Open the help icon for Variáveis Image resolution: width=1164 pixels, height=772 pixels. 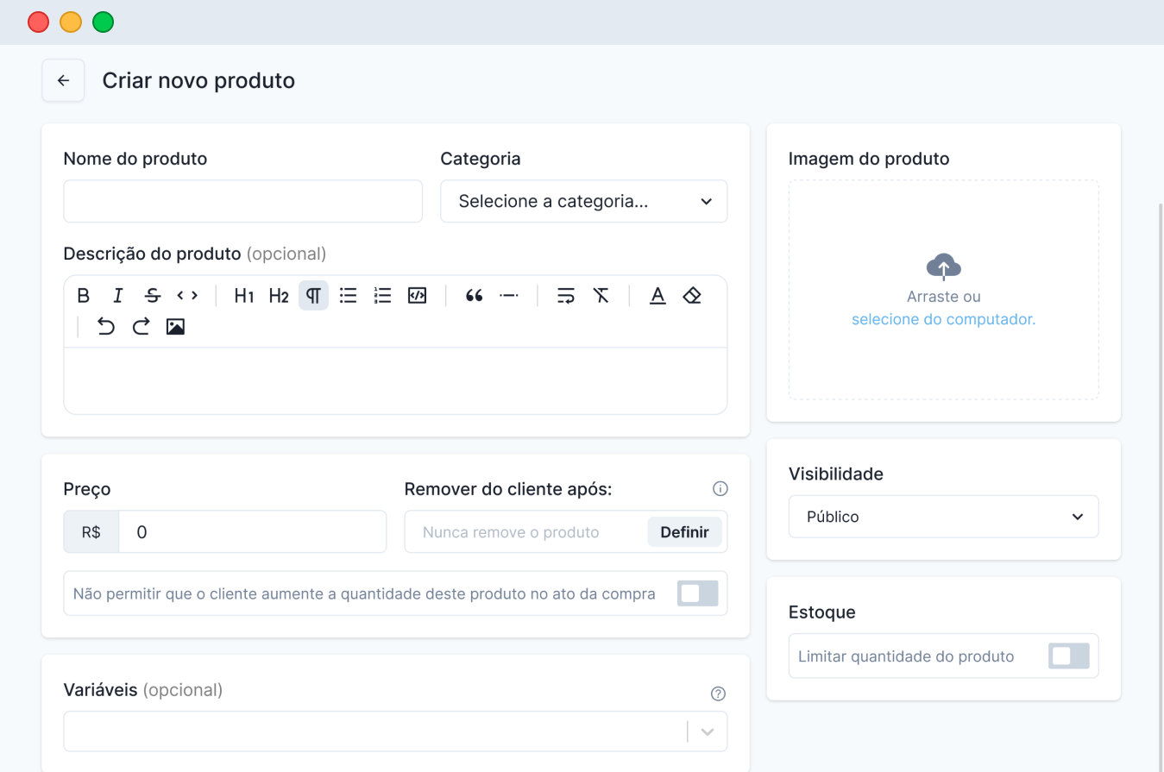[x=718, y=694]
